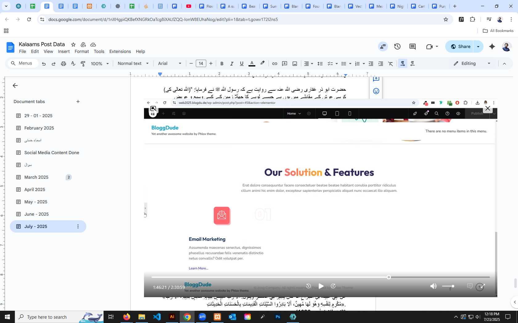Toggle left-to-right text direction

pyautogui.click(x=403, y=64)
